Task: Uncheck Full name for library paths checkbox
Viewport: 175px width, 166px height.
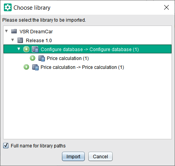Action: [x=6, y=145]
